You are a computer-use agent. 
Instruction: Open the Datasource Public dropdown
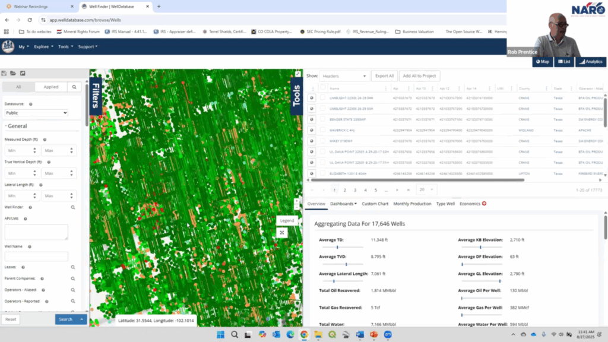[36, 112]
